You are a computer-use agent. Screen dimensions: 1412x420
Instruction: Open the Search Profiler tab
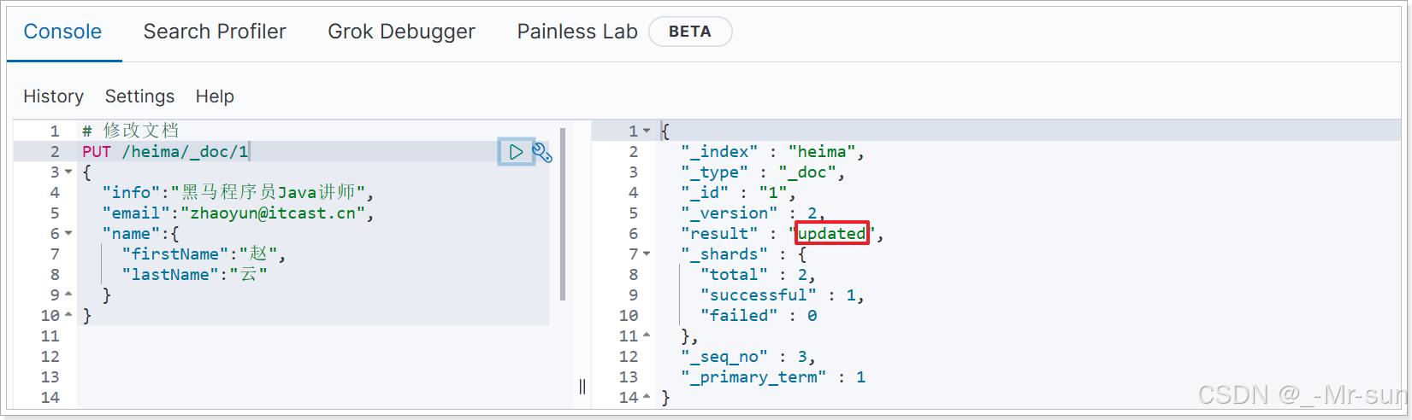coord(215,32)
